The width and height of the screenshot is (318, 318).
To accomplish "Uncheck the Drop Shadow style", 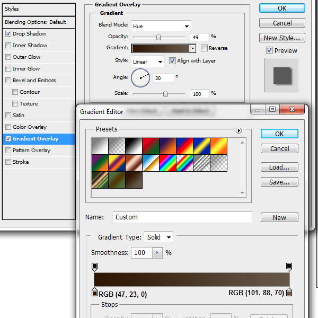I will pyautogui.click(x=8, y=34).
